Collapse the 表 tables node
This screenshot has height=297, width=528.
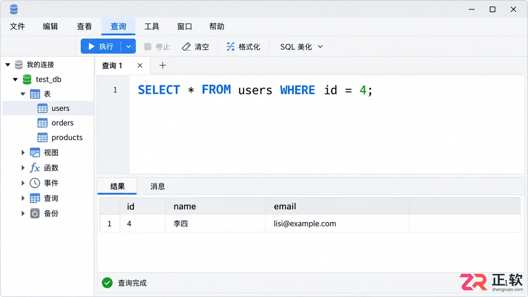pyautogui.click(x=23, y=94)
